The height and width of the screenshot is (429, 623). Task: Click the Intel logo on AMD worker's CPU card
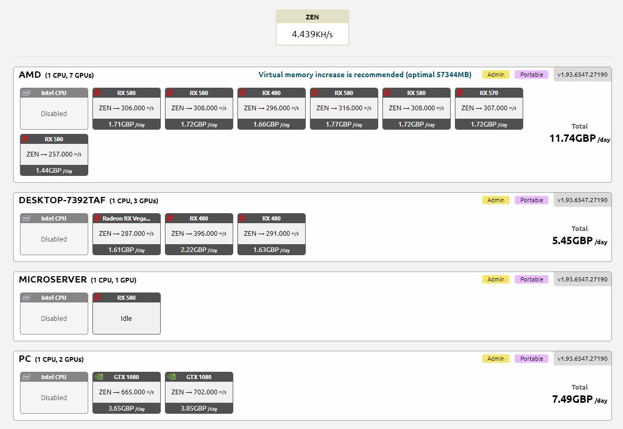point(26,92)
